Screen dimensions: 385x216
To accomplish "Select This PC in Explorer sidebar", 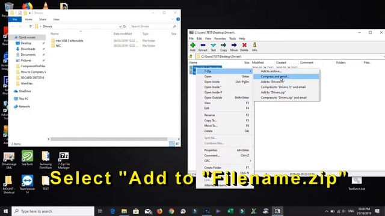I will (x=23, y=98).
